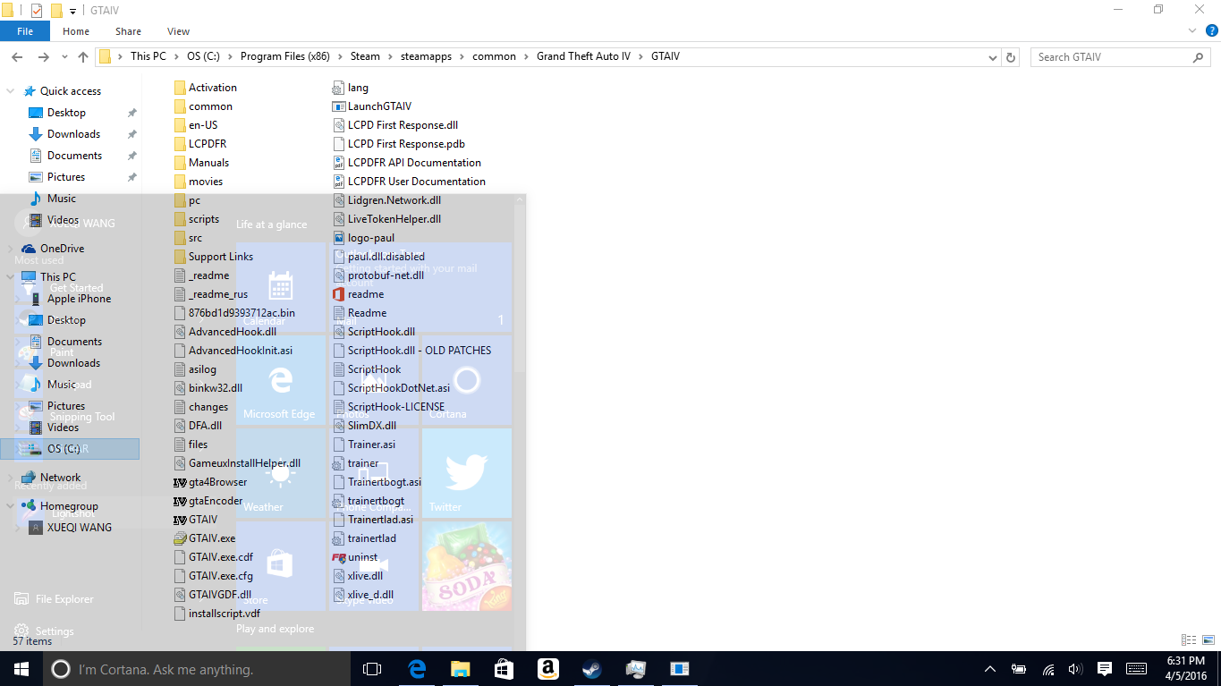Image resolution: width=1221 pixels, height=686 pixels.
Task: Go up one folder level
Action: [x=83, y=57]
